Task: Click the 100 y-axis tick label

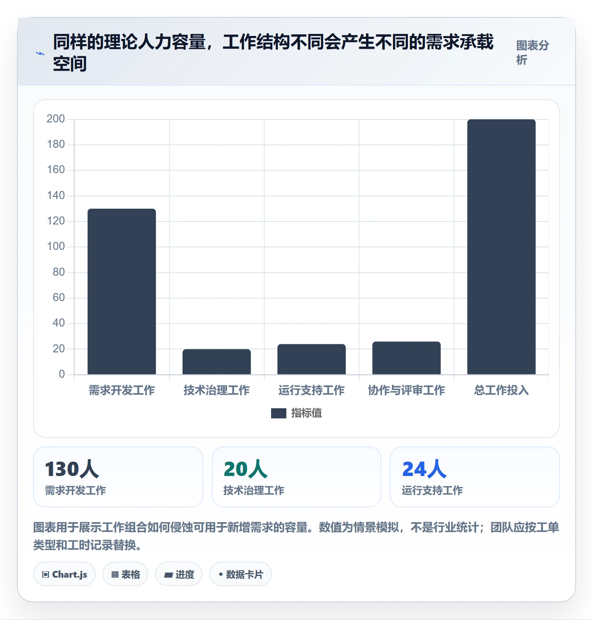Action: (x=55, y=246)
